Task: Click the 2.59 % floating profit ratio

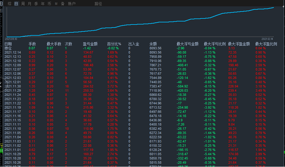Action: 261,65
